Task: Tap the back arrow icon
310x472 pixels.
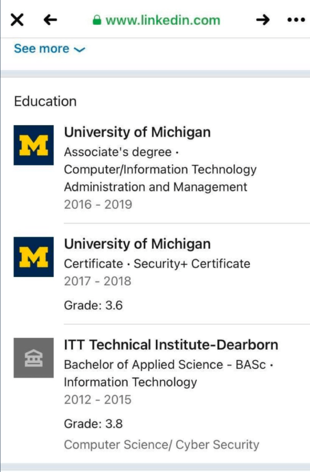Action: pos(50,20)
